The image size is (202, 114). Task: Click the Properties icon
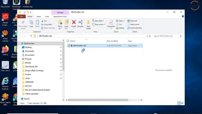click(111, 22)
